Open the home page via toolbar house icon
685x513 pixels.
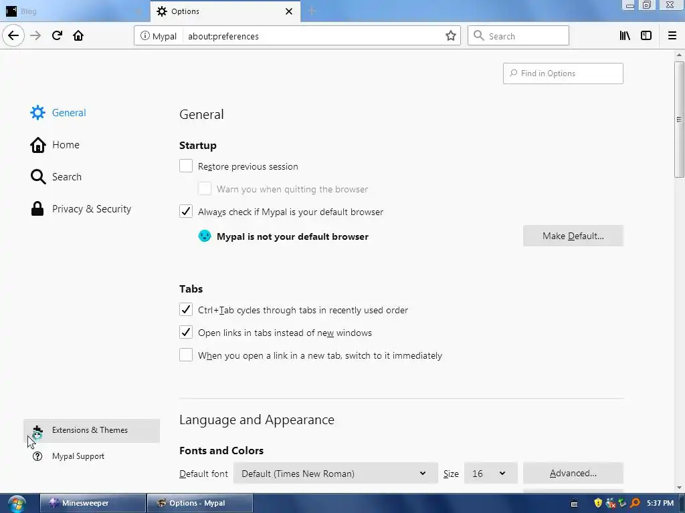click(78, 36)
